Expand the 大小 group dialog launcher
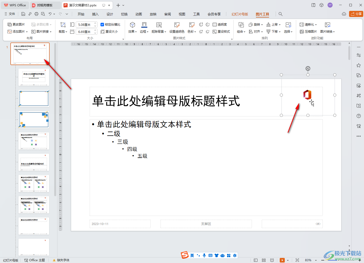 [x=123, y=39]
